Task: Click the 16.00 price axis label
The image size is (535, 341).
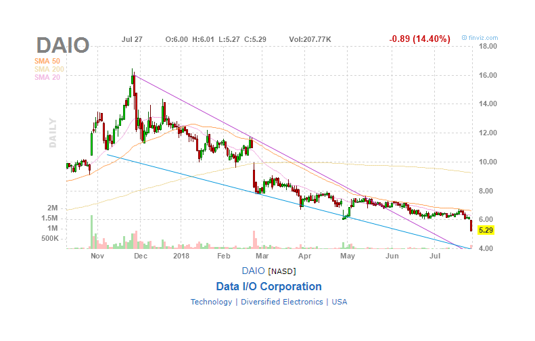Action: coord(488,75)
